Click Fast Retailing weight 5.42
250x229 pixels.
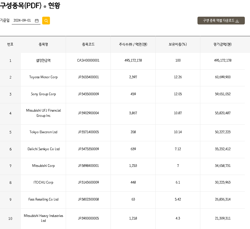[178, 199]
